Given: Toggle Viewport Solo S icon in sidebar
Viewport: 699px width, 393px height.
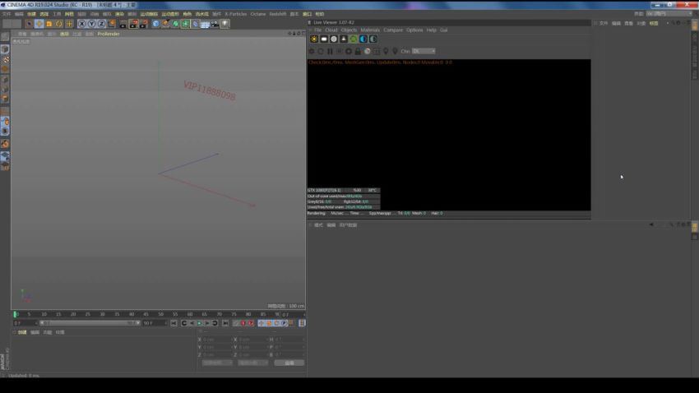Looking at the screenshot, I should click(x=5, y=131).
